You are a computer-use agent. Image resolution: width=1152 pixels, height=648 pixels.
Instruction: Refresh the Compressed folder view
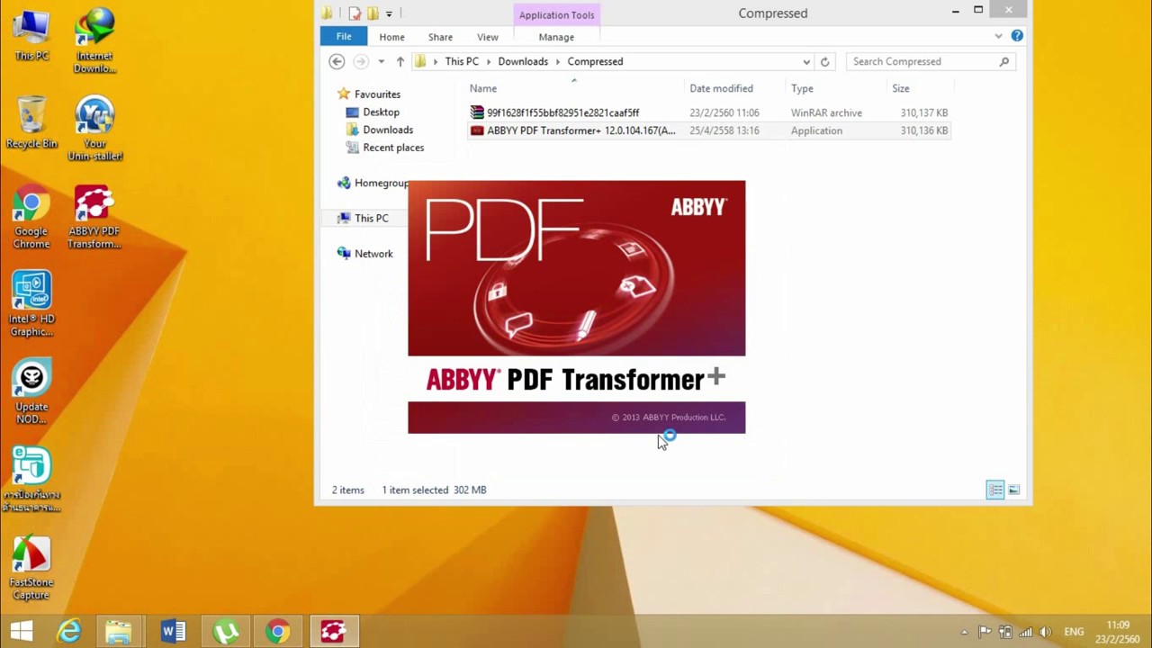point(824,61)
